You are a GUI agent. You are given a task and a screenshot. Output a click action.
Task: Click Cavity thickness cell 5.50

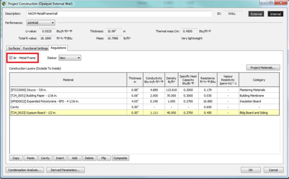135,107
